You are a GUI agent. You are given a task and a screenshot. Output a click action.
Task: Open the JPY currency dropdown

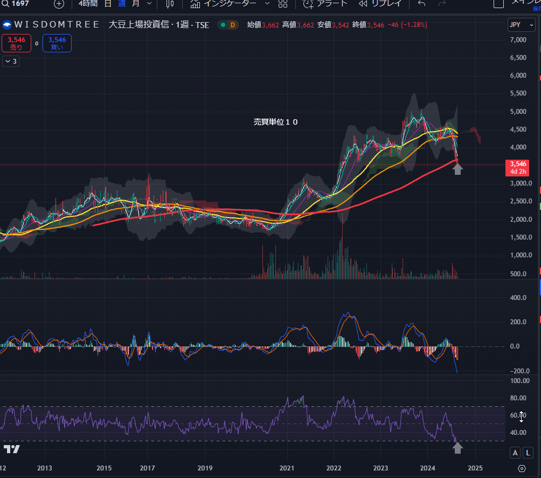point(521,25)
